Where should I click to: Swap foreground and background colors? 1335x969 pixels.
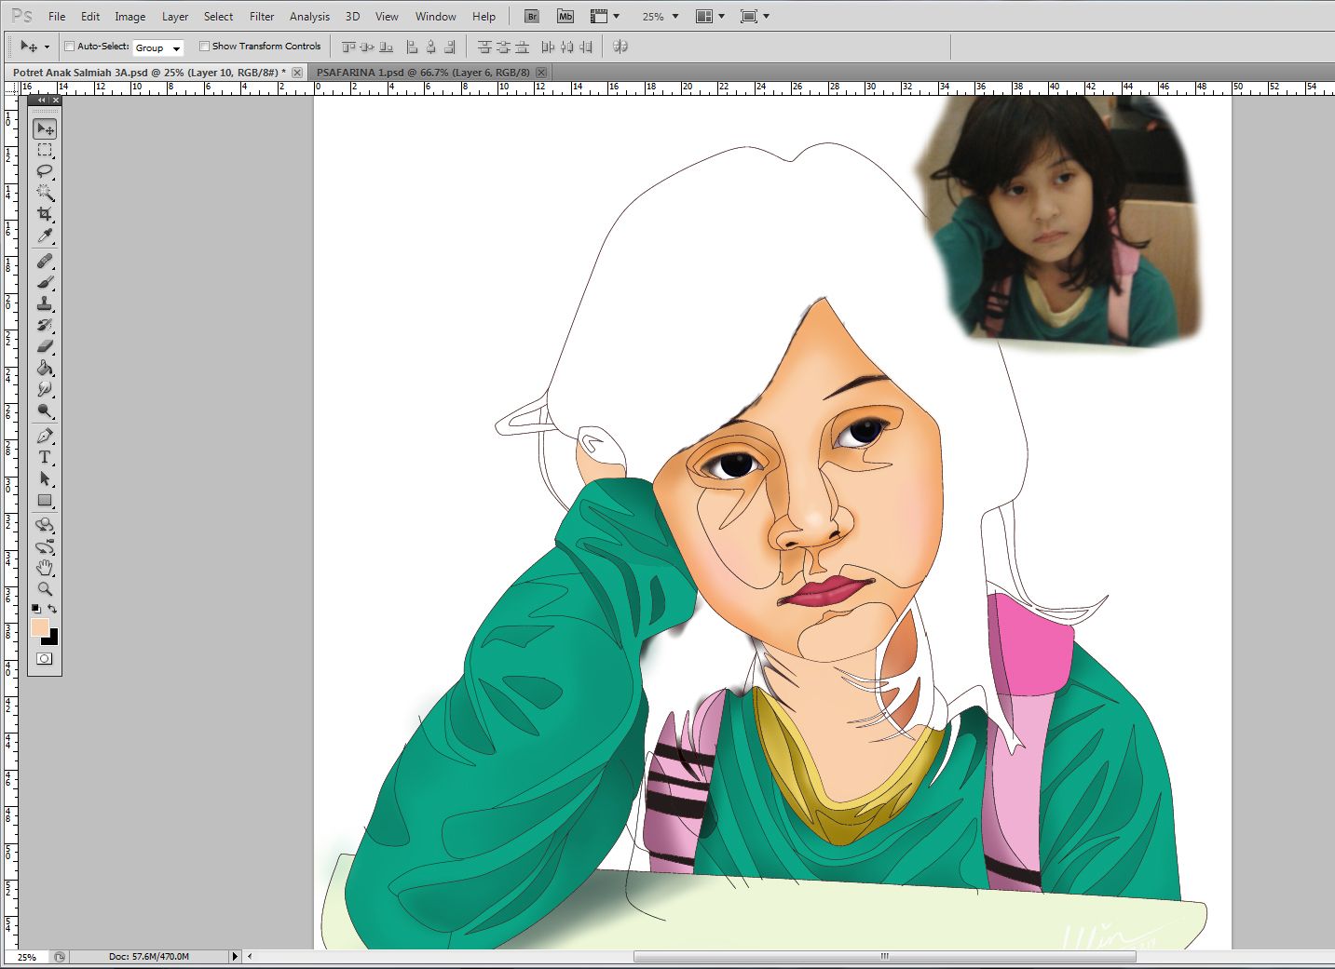[x=53, y=609]
